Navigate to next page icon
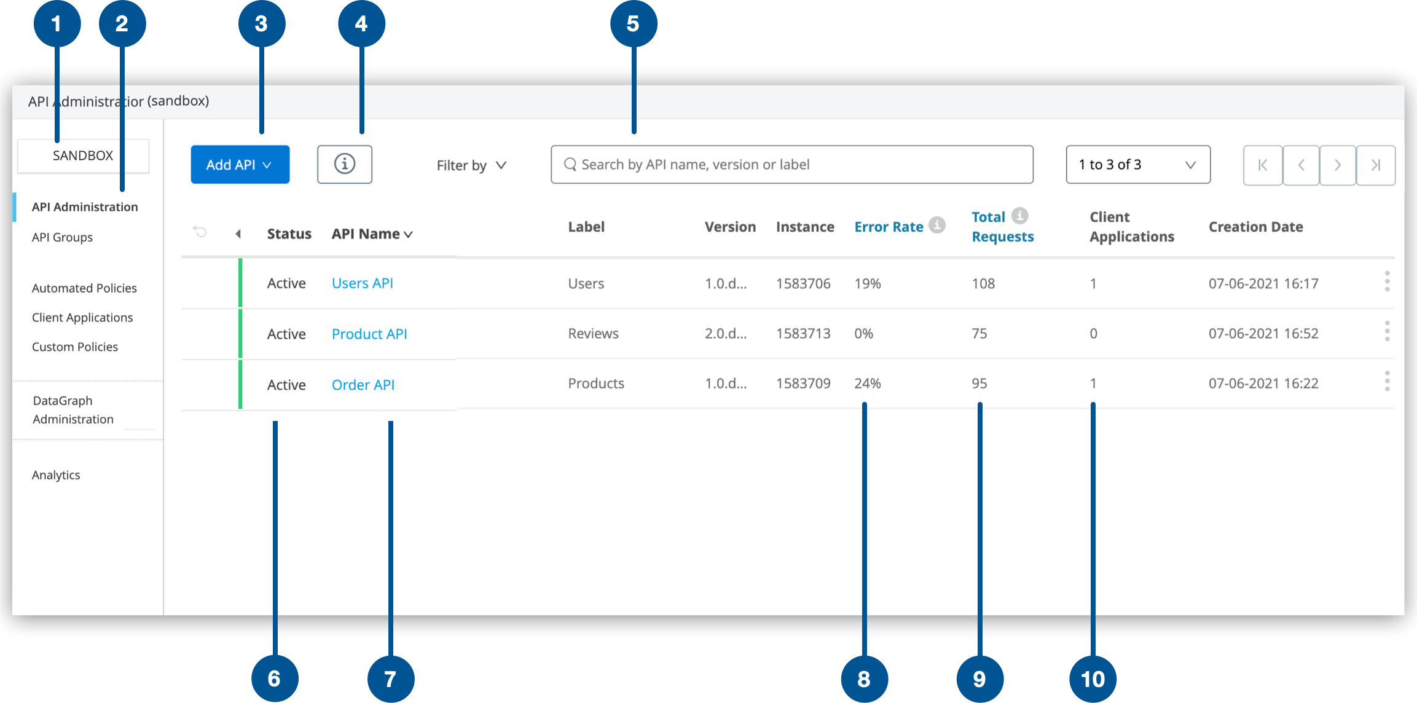The image size is (1417, 703). point(1340,165)
